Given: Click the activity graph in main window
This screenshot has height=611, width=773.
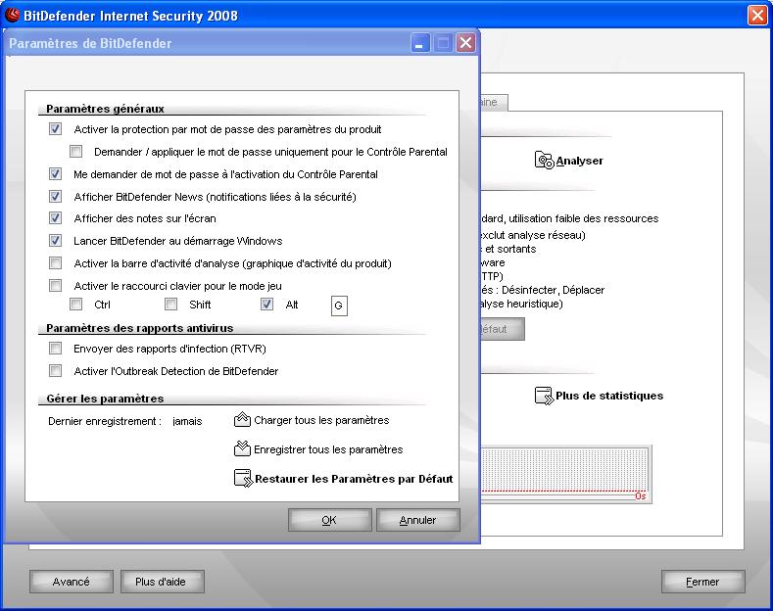Looking at the screenshot, I should pos(566,474).
